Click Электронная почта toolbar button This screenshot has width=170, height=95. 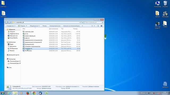click(x=55, y=26)
